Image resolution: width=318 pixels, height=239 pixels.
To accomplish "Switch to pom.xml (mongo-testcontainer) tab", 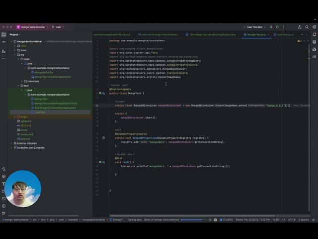I will 158,34.
